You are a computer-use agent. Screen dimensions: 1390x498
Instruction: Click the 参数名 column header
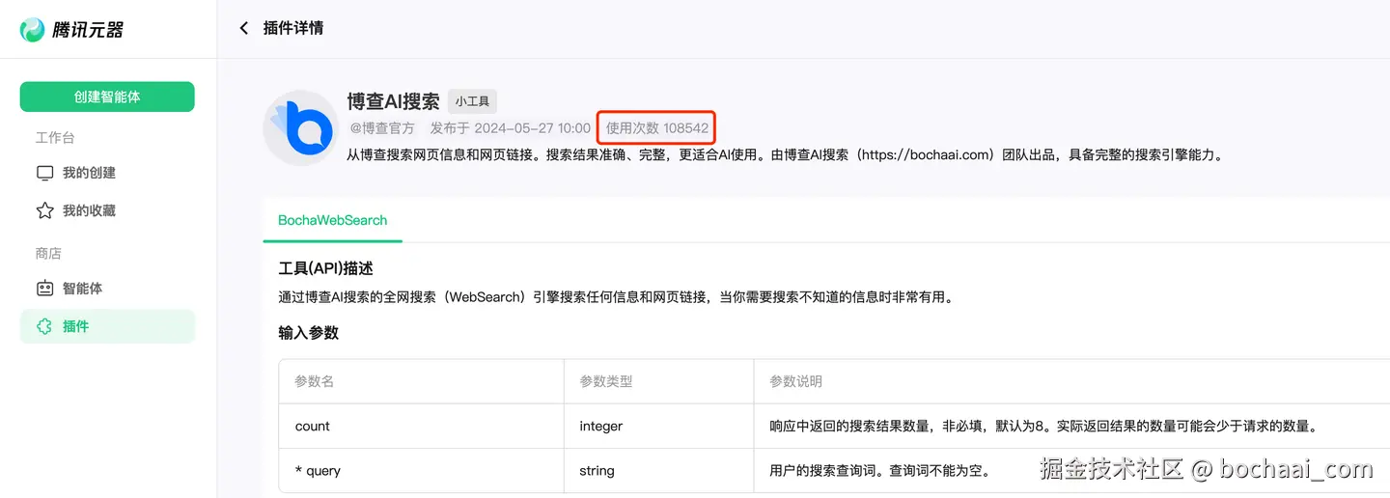[x=314, y=381]
